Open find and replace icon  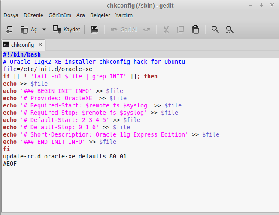coord(230,30)
